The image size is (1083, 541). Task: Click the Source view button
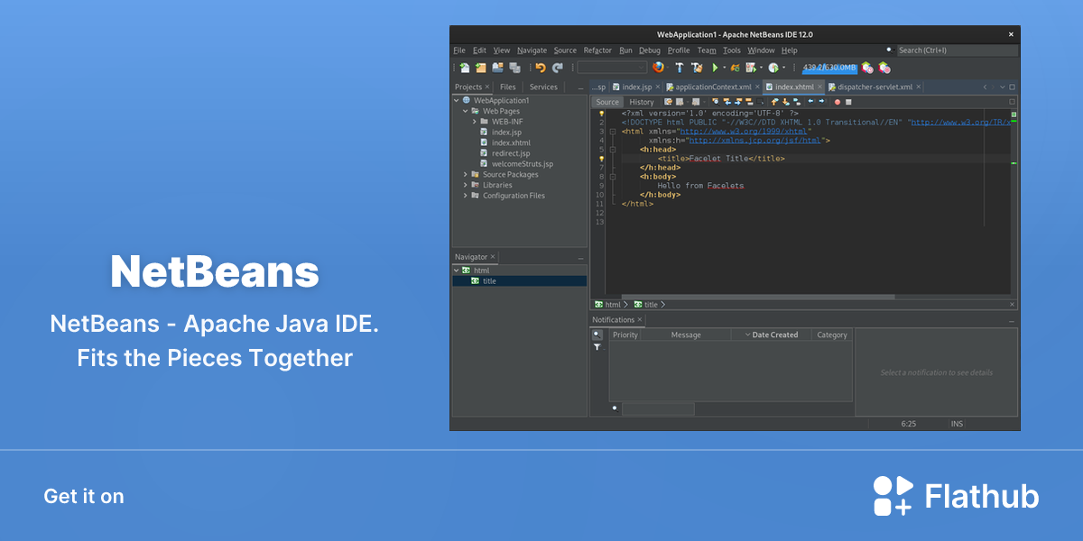607,102
